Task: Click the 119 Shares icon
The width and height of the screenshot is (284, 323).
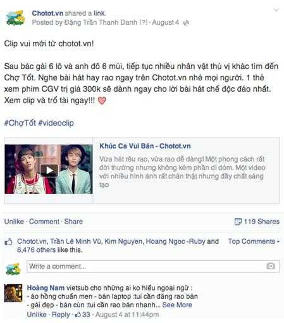Action: [x=238, y=222]
